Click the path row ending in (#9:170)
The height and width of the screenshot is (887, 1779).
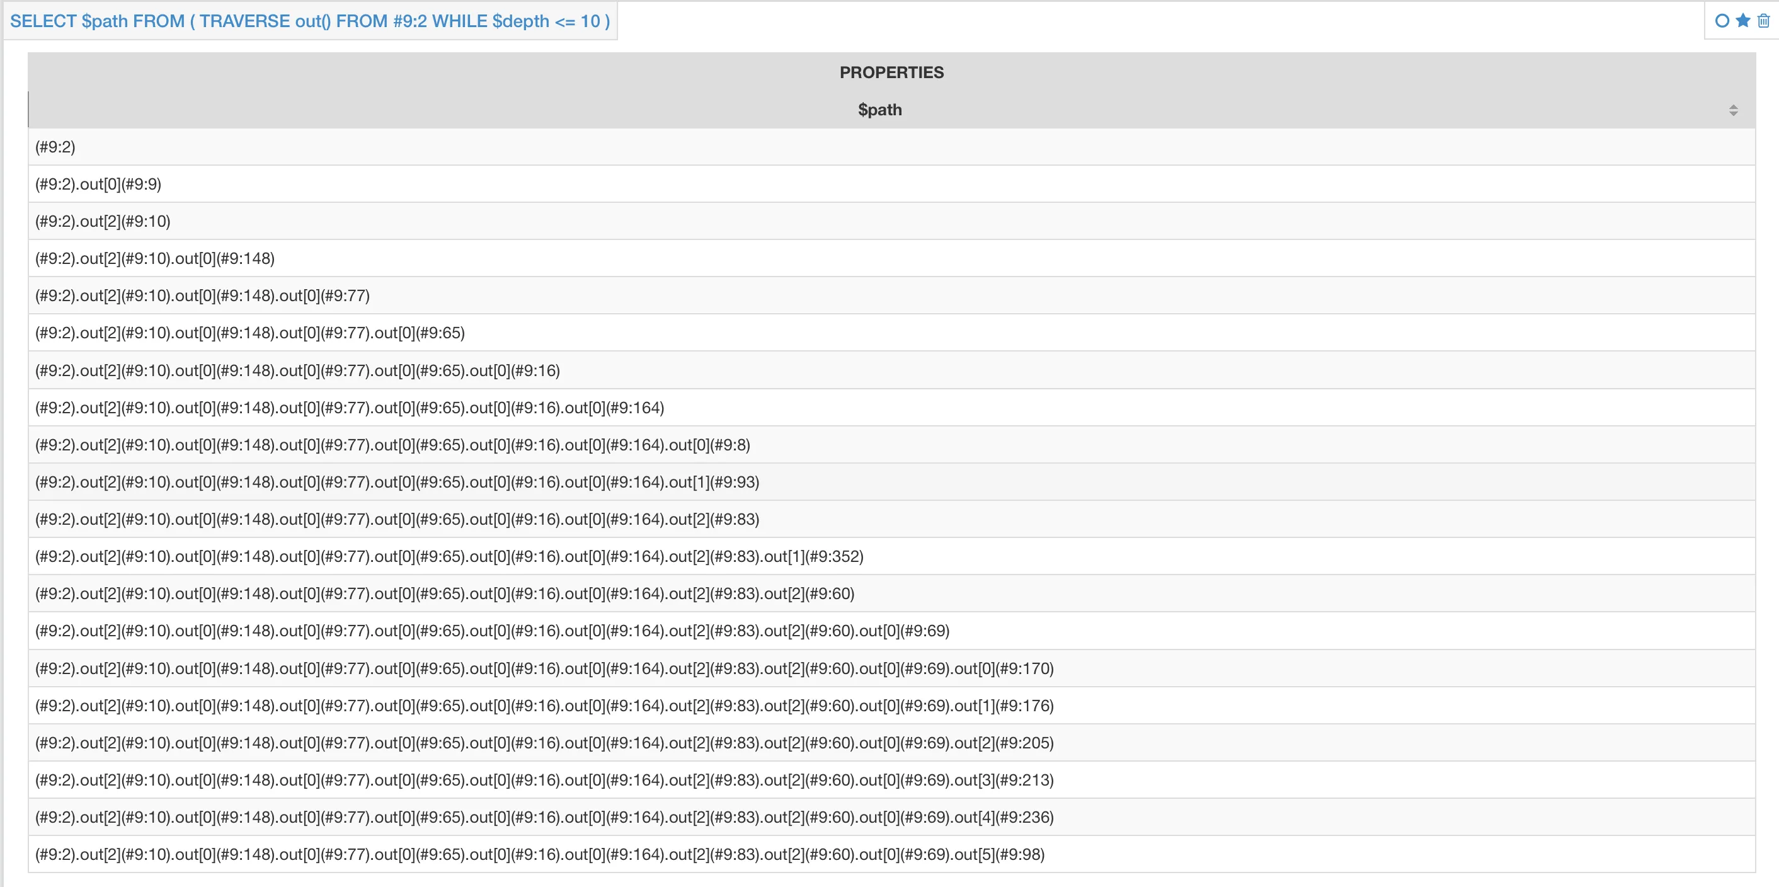(x=544, y=668)
